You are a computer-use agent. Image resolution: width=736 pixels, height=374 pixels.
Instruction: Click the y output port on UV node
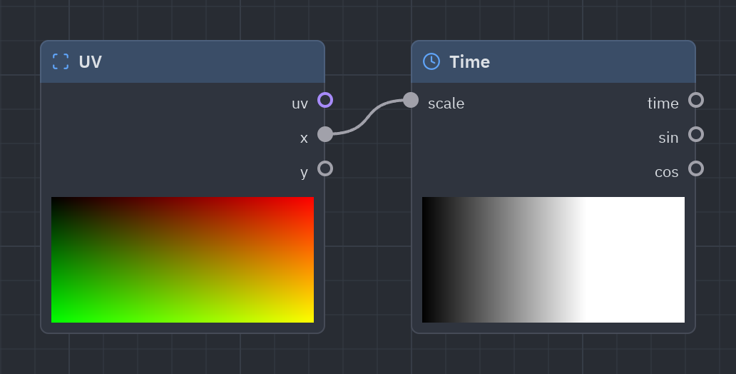point(325,168)
